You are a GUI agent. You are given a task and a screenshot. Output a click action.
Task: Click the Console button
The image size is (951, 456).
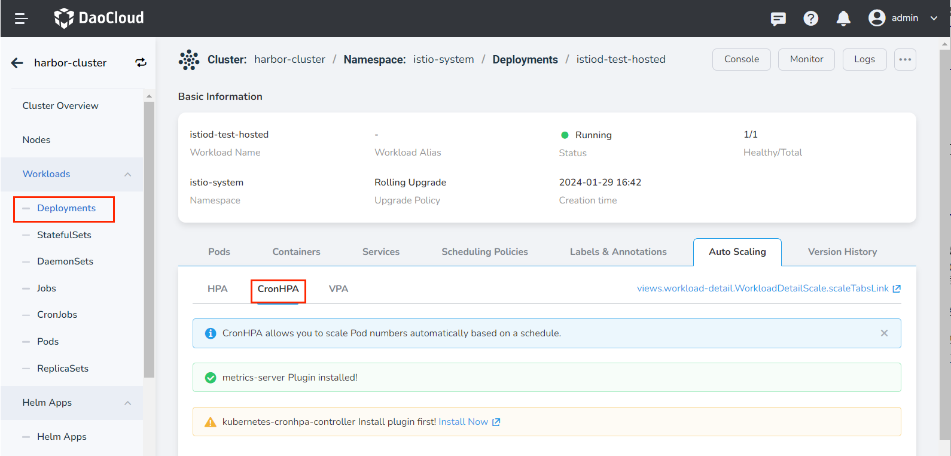click(x=741, y=59)
